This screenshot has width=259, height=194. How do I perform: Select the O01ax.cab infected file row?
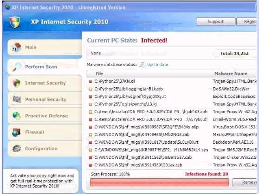pyautogui.click(x=172, y=165)
